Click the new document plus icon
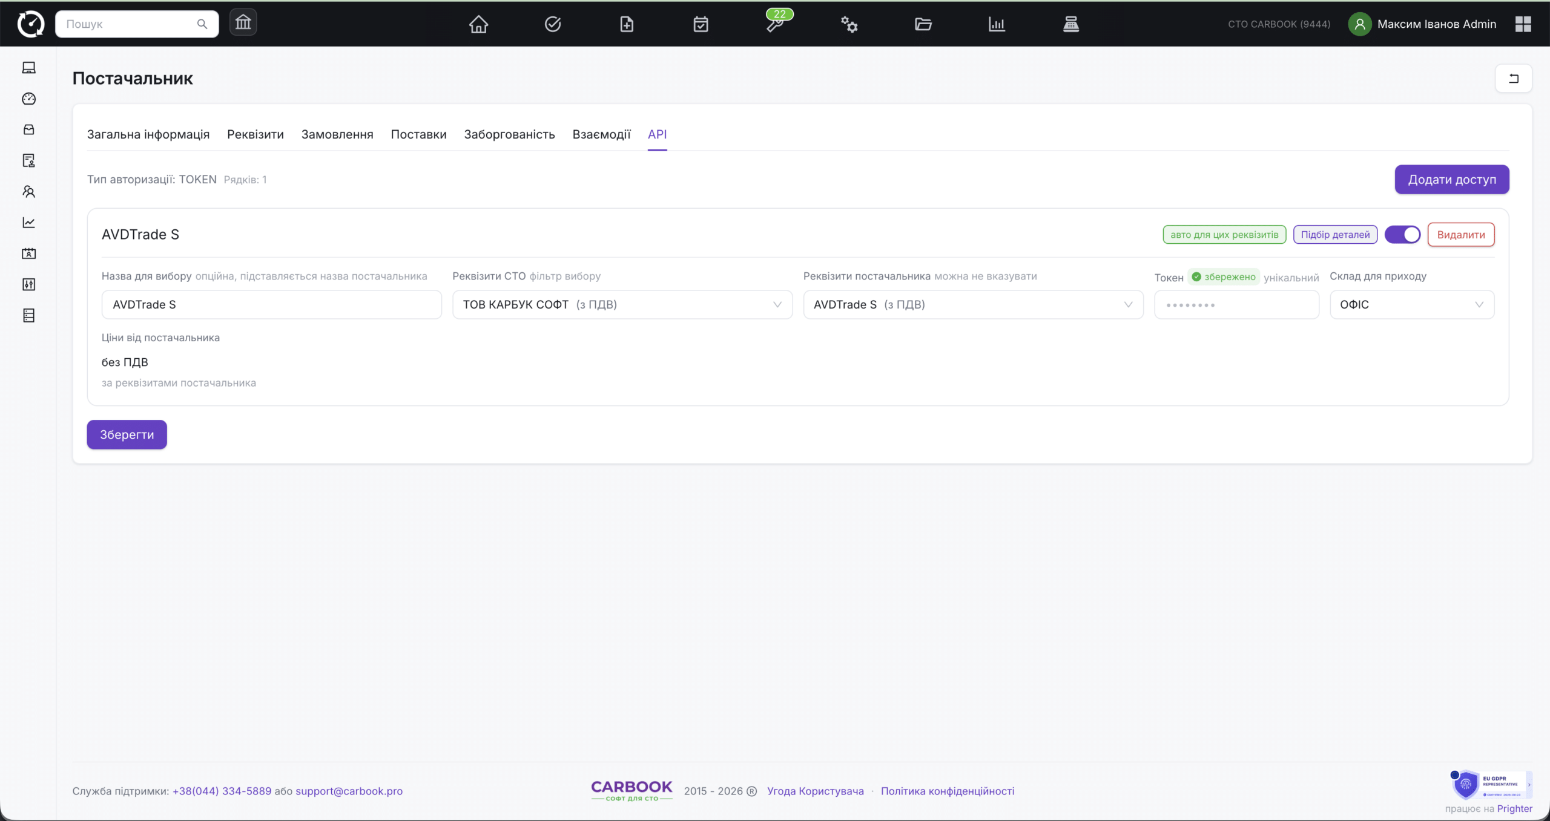This screenshot has width=1550, height=821. point(627,24)
